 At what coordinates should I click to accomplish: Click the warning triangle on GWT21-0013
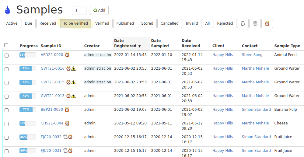(73, 96)
